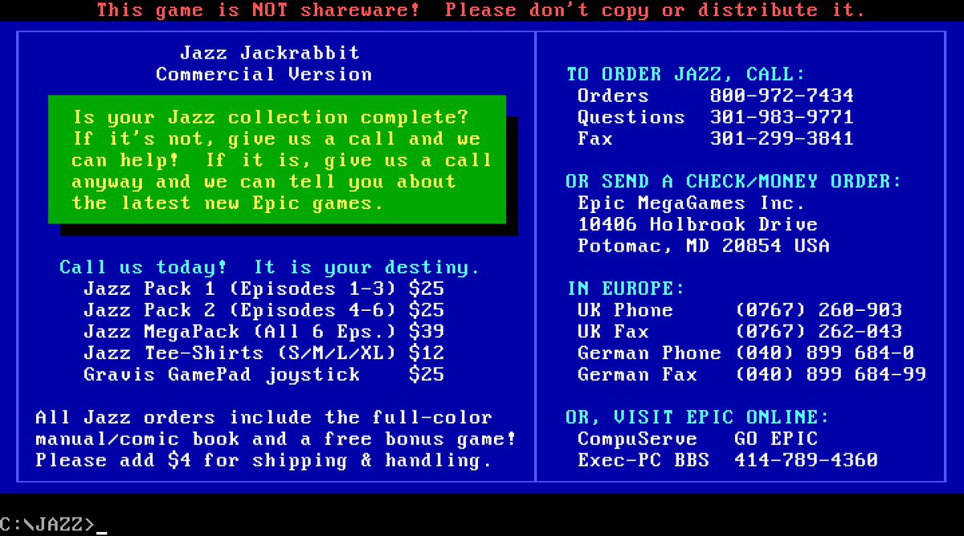Click the 'Commercial Version' subtitle
The height and width of the screenshot is (536, 964).
(x=264, y=75)
